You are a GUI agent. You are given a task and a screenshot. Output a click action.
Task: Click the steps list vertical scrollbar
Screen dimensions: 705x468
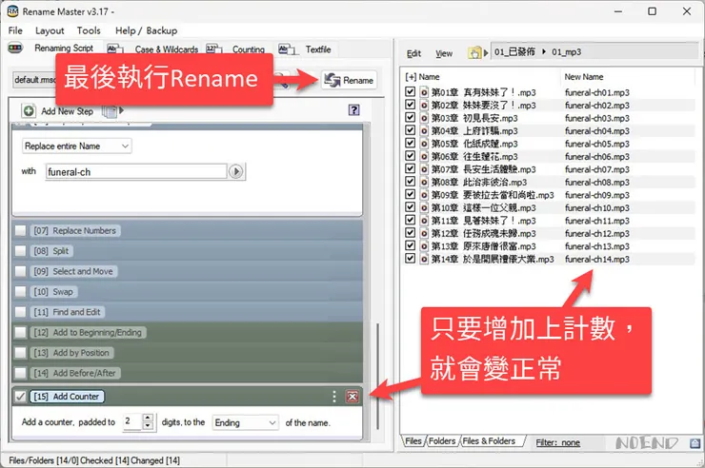[x=377, y=375]
